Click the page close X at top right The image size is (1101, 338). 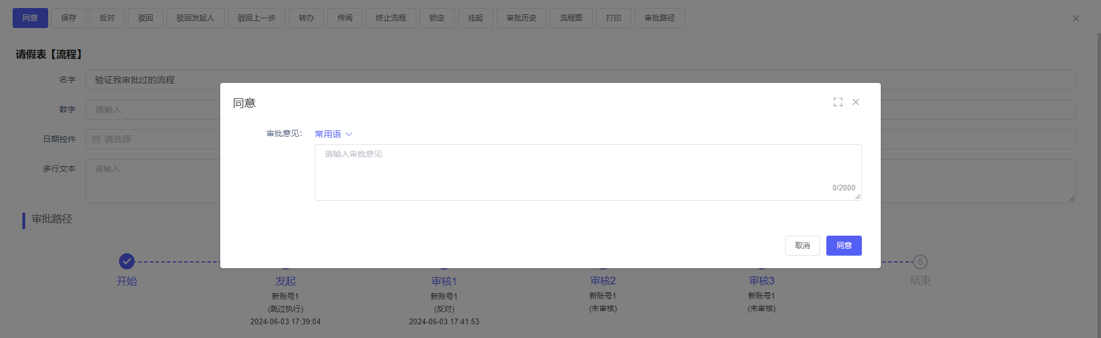tap(1076, 18)
